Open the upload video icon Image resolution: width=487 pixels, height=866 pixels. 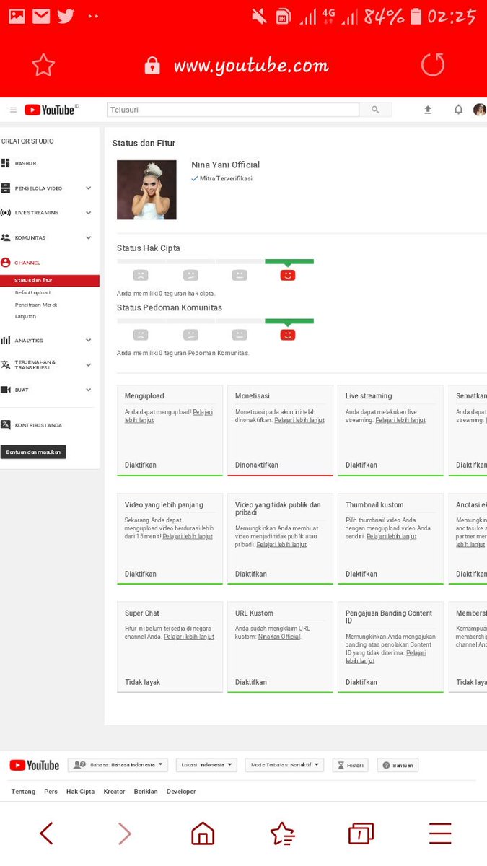(x=428, y=110)
